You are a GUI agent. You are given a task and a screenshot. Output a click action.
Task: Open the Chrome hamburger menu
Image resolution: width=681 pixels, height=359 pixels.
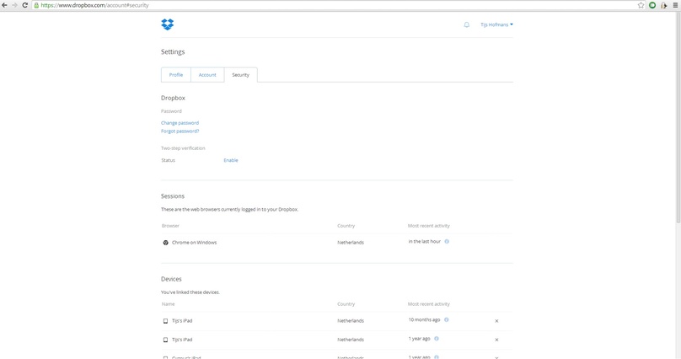[675, 5]
